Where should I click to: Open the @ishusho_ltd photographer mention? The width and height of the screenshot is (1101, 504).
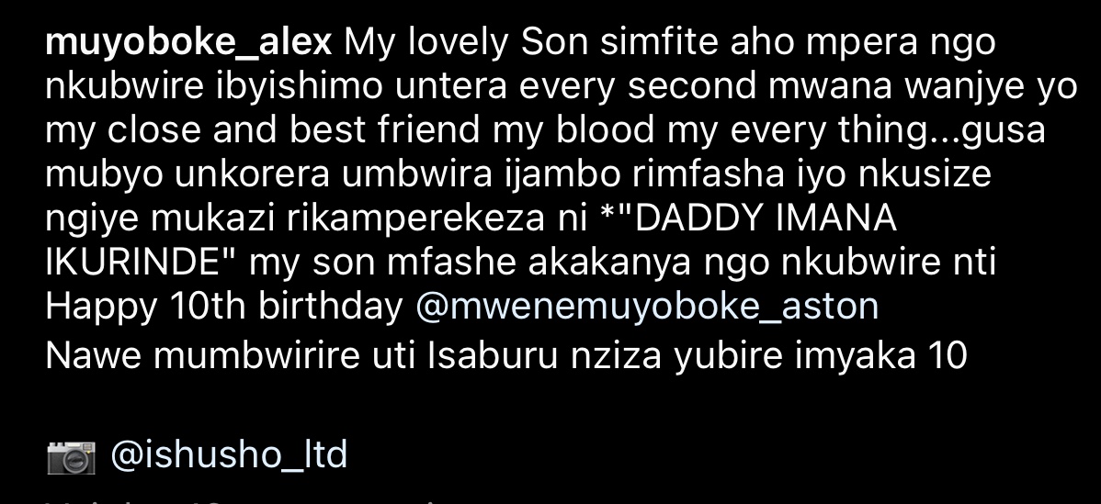tap(229, 455)
